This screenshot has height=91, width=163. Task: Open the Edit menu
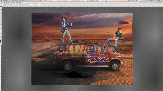(x=13, y=1)
